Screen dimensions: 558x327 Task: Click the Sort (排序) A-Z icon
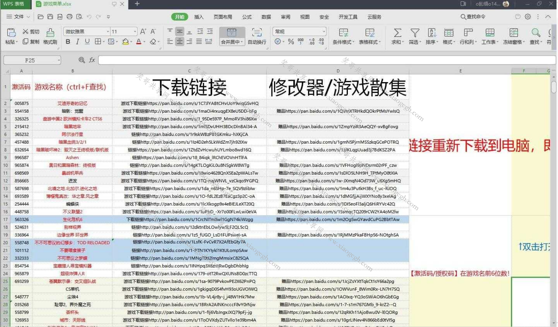432,32
